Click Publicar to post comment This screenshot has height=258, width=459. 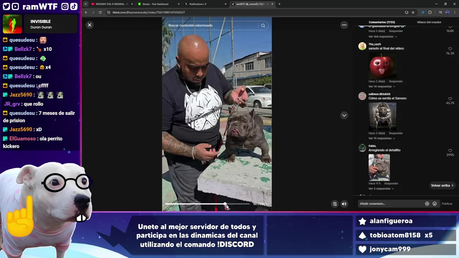click(447, 204)
